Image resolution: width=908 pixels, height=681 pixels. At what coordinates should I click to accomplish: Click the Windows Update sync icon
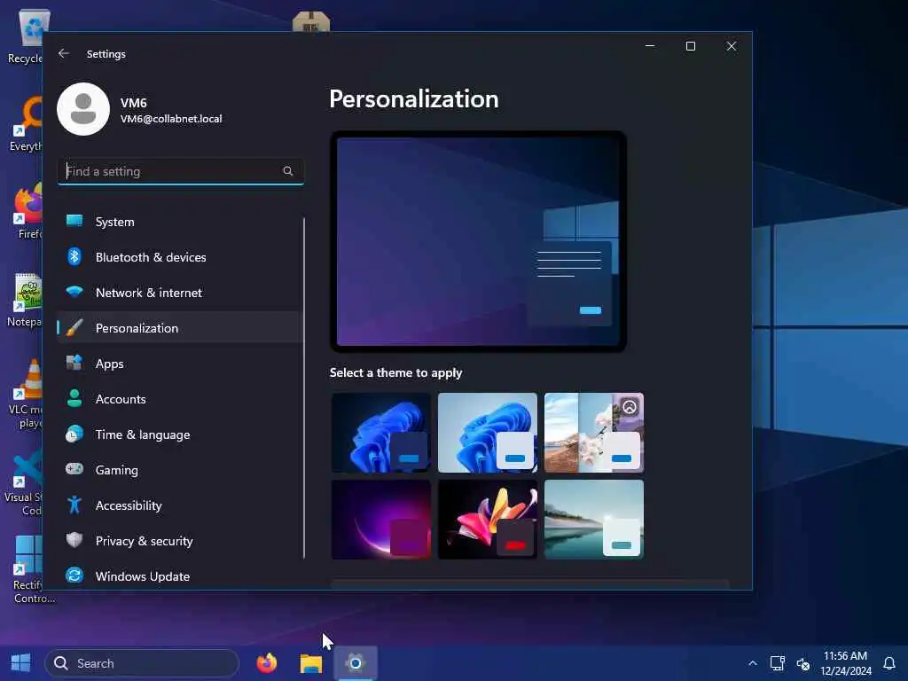click(x=74, y=575)
